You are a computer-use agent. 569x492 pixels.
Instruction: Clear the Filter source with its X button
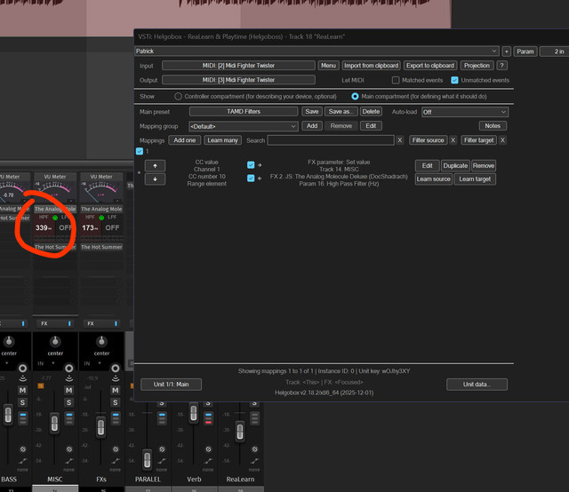point(453,140)
